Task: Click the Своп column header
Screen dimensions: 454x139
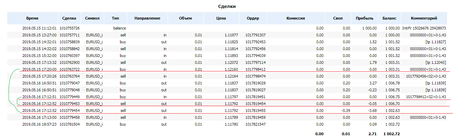Action: 338,18
